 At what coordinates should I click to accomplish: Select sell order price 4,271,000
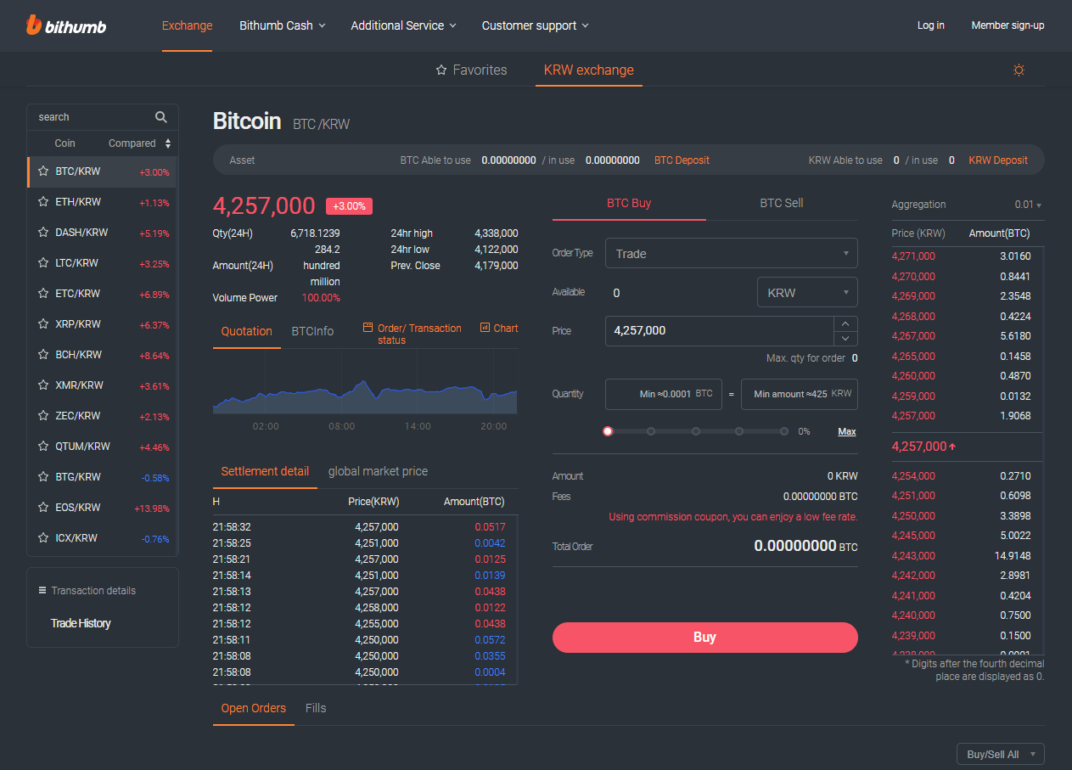click(913, 256)
